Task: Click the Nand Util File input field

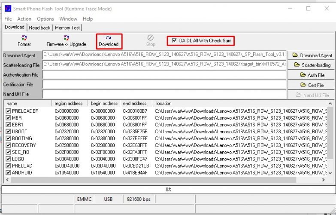Action: pos(164,94)
